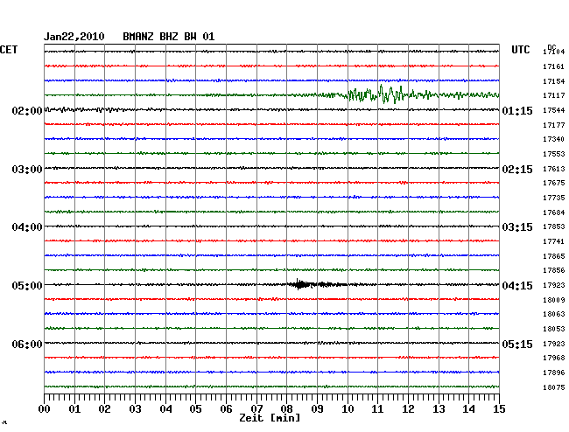
Task: Select the 14 minute axis label
Action: coord(468,409)
